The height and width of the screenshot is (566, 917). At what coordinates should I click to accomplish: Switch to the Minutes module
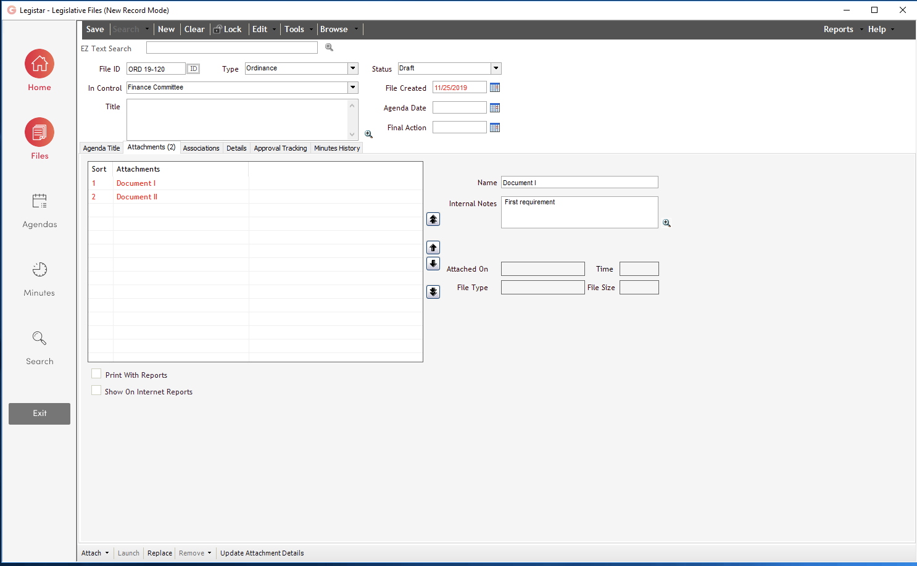[39, 275]
